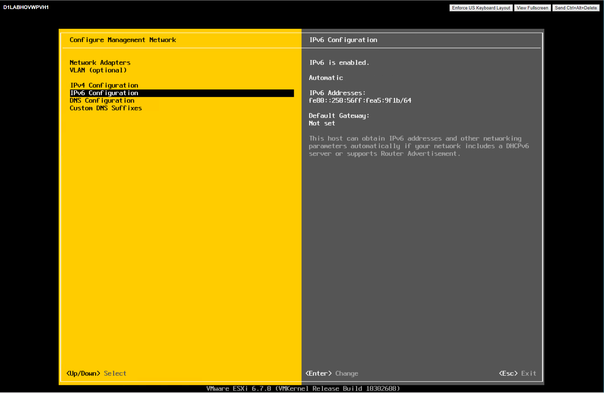Select Network Adapters menu entry

[100, 63]
